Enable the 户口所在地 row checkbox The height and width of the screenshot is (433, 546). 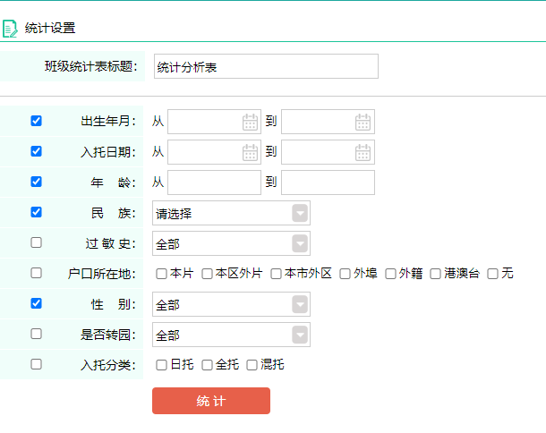pyautogui.click(x=36, y=273)
